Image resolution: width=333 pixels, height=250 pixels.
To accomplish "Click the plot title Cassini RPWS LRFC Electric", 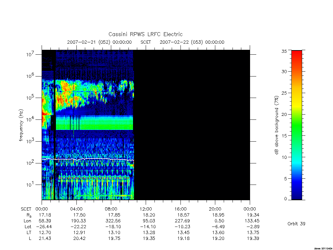I will pos(145,34).
